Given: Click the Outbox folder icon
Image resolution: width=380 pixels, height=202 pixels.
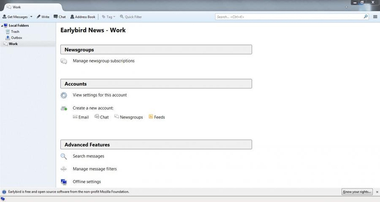Looking at the screenshot, I should pos(8,38).
